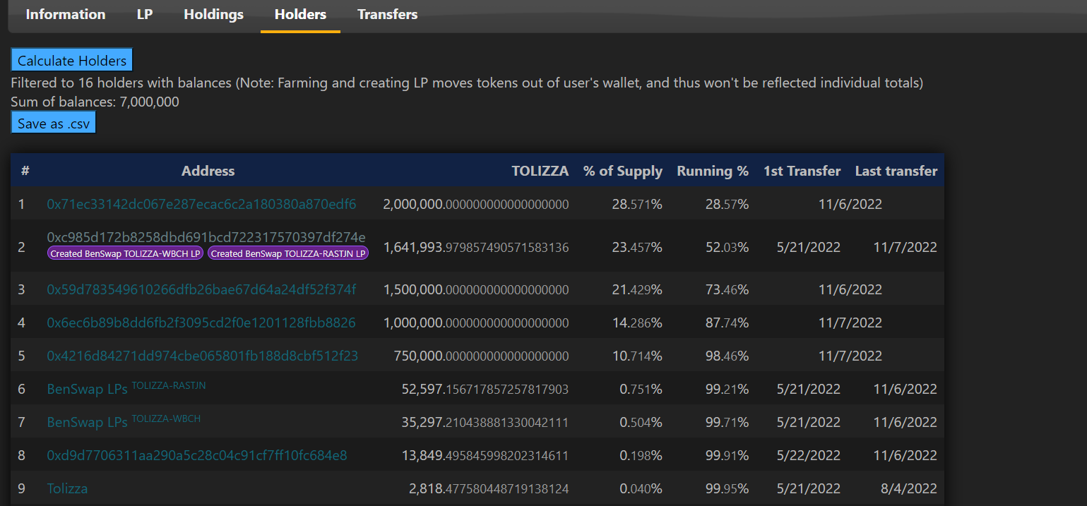The height and width of the screenshot is (506, 1087).
Task: Click Created BenSwap TOLIZZA-WBCH LP badge
Action: point(125,253)
